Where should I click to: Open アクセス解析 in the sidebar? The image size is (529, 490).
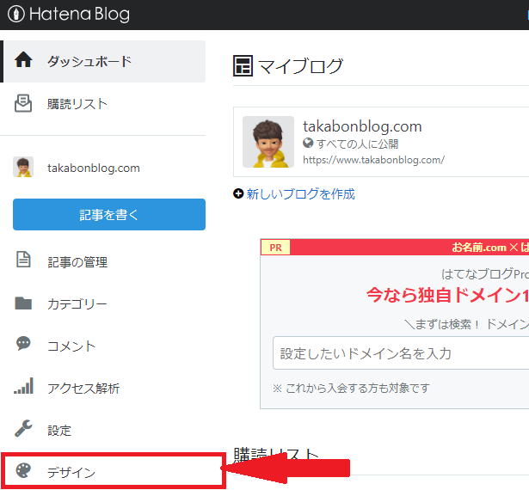pyautogui.click(x=83, y=389)
